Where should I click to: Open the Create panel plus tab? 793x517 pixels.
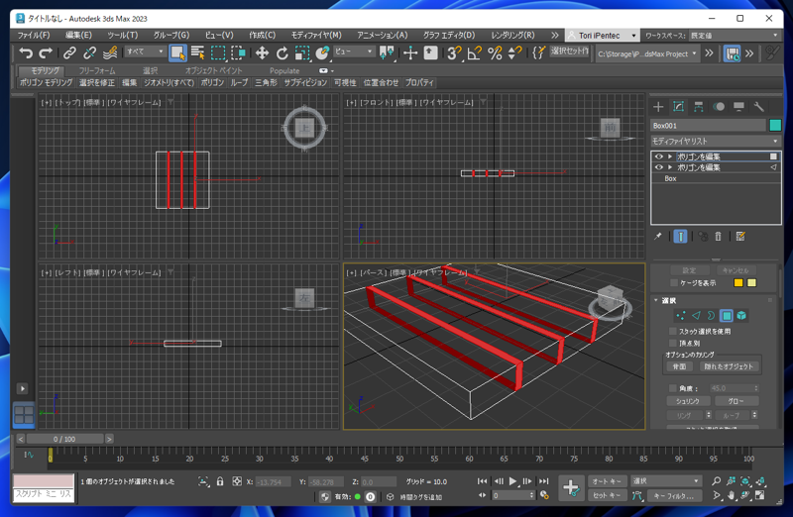(x=658, y=107)
